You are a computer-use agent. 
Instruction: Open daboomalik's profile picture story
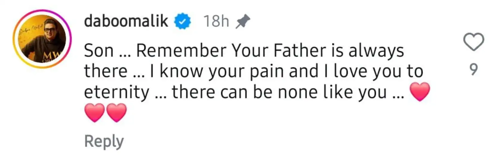click(42, 39)
